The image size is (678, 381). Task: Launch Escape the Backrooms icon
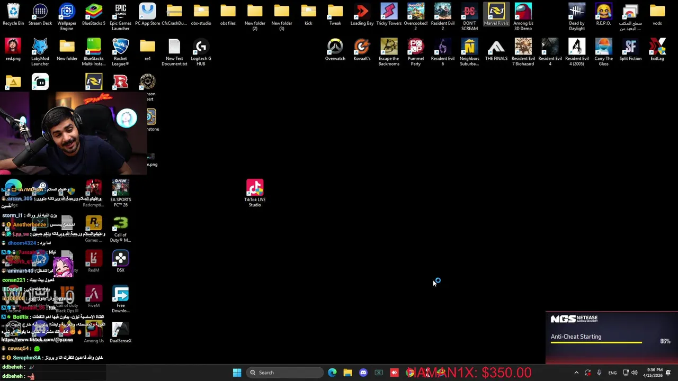[x=389, y=52]
